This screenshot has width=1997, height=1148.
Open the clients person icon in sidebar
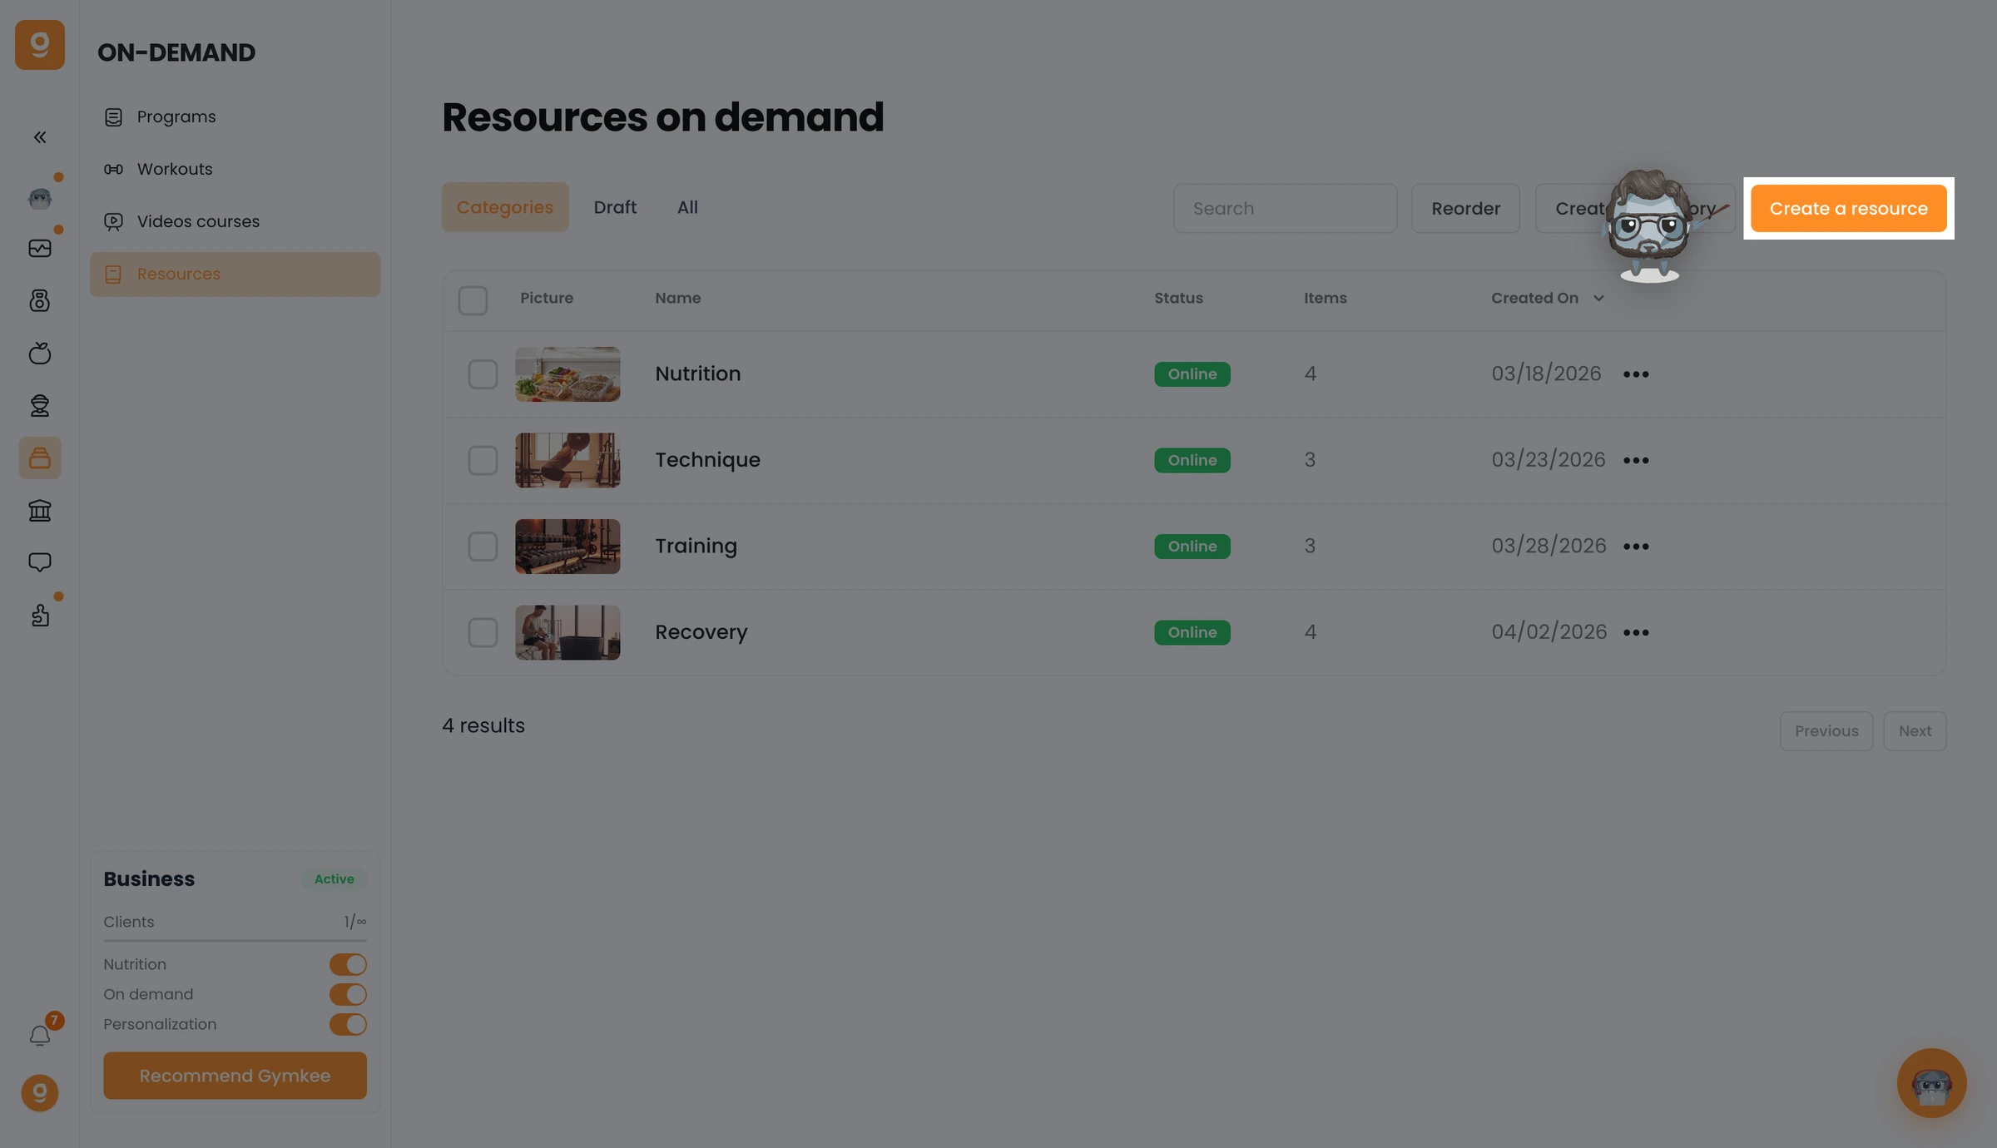pyautogui.click(x=40, y=405)
